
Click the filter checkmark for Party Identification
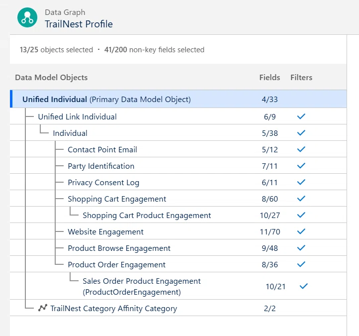click(301, 166)
